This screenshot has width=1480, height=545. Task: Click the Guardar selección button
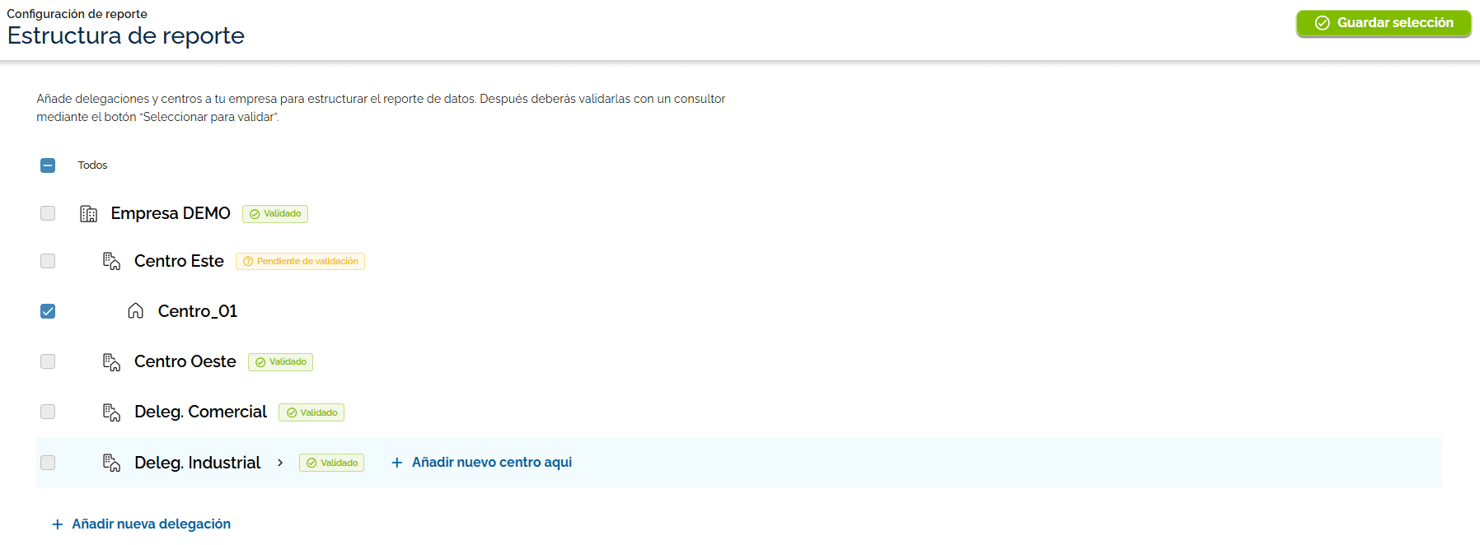coord(1384,23)
